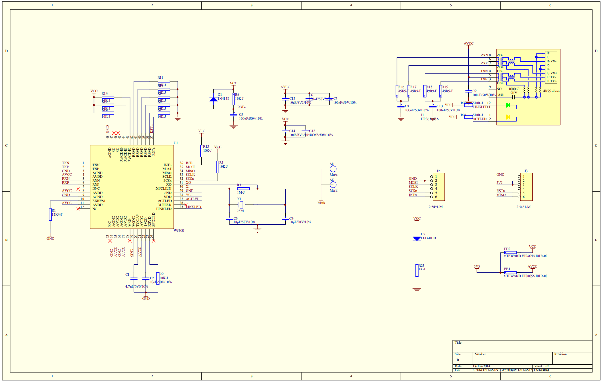Select the 18-Jun-2014 date in title block
601x381 pixels.
(x=481, y=366)
